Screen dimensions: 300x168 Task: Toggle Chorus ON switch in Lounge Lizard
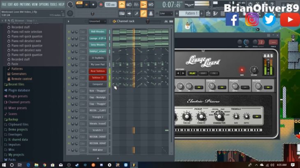pyautogui.click(x=222, y=87)
